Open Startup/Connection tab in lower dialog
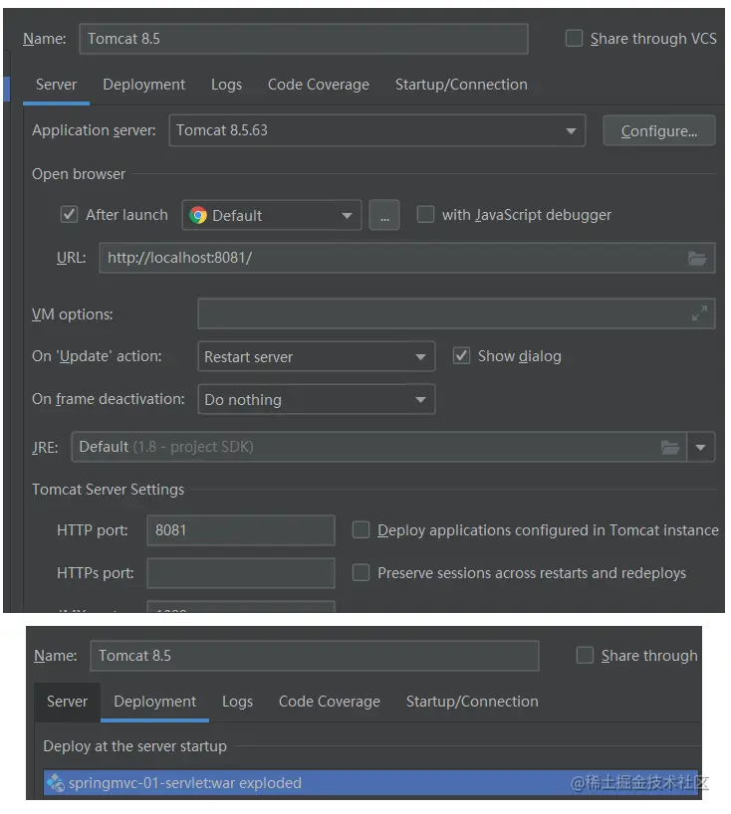Screen dimensions: 731x814 [472, 702]
